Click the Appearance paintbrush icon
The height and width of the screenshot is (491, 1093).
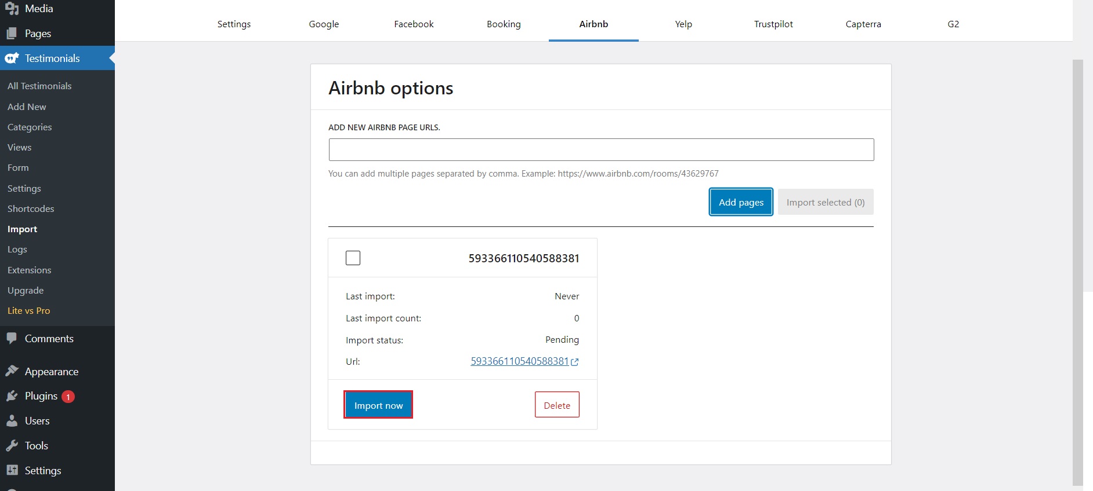click(12, 371)
